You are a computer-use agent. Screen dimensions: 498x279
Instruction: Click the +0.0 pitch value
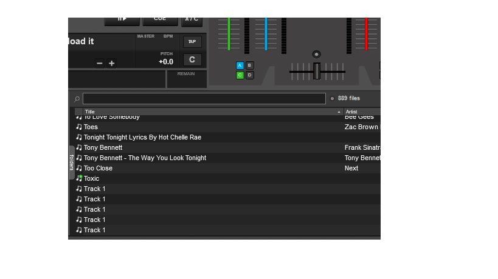[x=166, y=62]
